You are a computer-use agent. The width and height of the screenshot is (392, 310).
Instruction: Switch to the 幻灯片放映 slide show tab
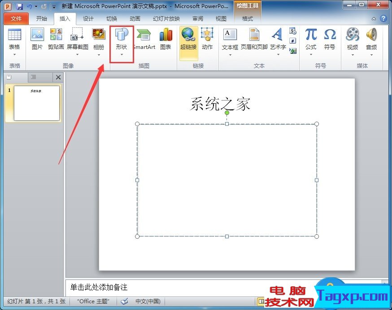coord(166,18)
